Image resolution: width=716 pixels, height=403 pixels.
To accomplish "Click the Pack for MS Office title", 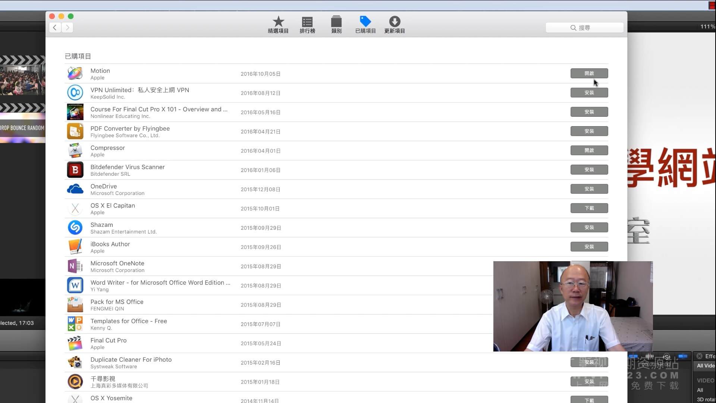I will pos(117,302).
